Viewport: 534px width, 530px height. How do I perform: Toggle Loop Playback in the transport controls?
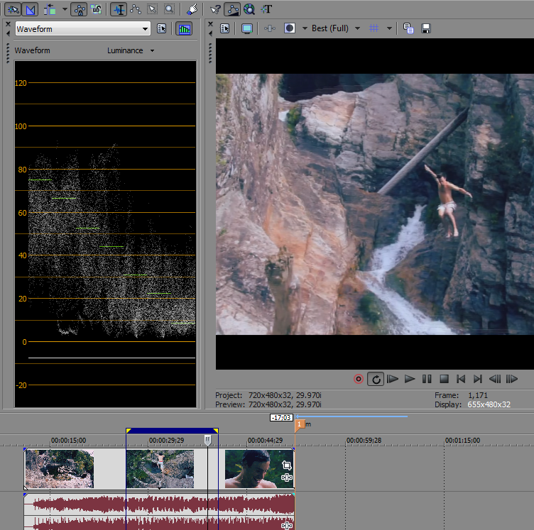376,379
